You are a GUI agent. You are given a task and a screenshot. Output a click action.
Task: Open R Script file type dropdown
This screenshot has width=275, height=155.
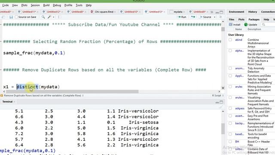tap(218, 96)
